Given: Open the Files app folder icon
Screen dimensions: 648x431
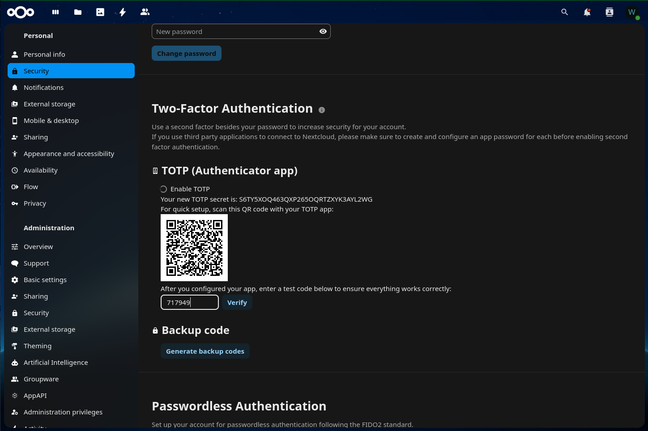Looking at the screenshot, I should pos(78,12).
